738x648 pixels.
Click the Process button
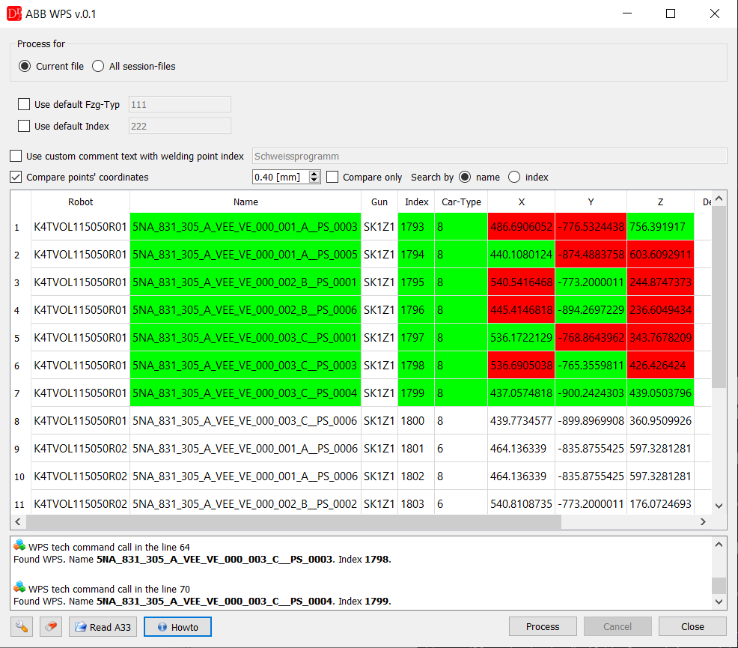tap(543, 626)
